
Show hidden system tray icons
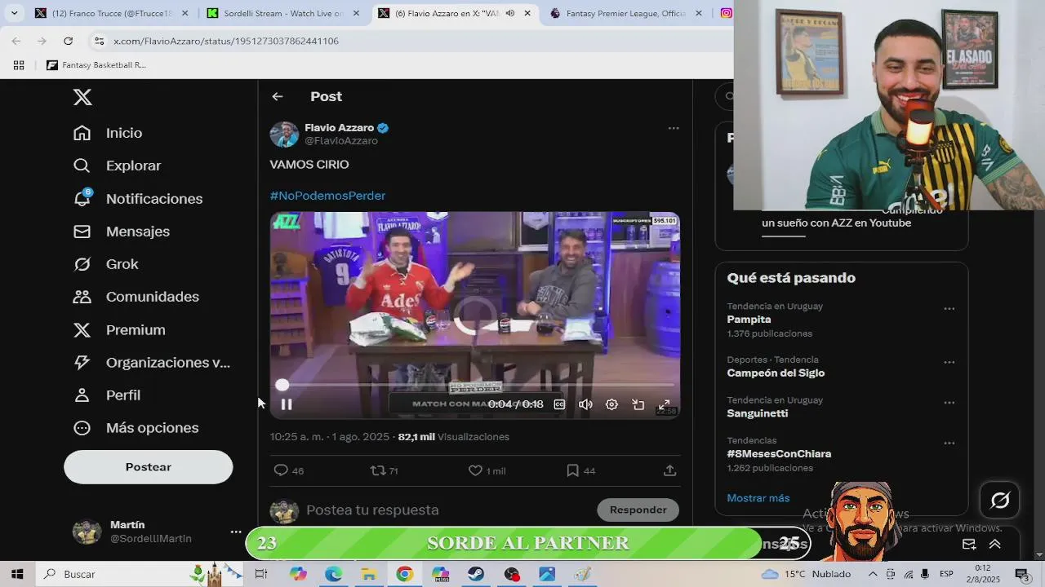pyautogui.click(x=873, y=574)
